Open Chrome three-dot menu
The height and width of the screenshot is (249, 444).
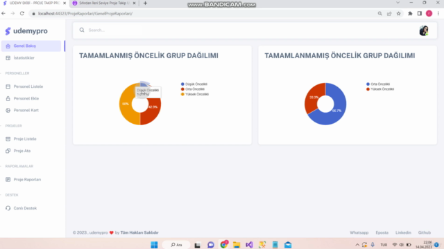click(438, 14)
